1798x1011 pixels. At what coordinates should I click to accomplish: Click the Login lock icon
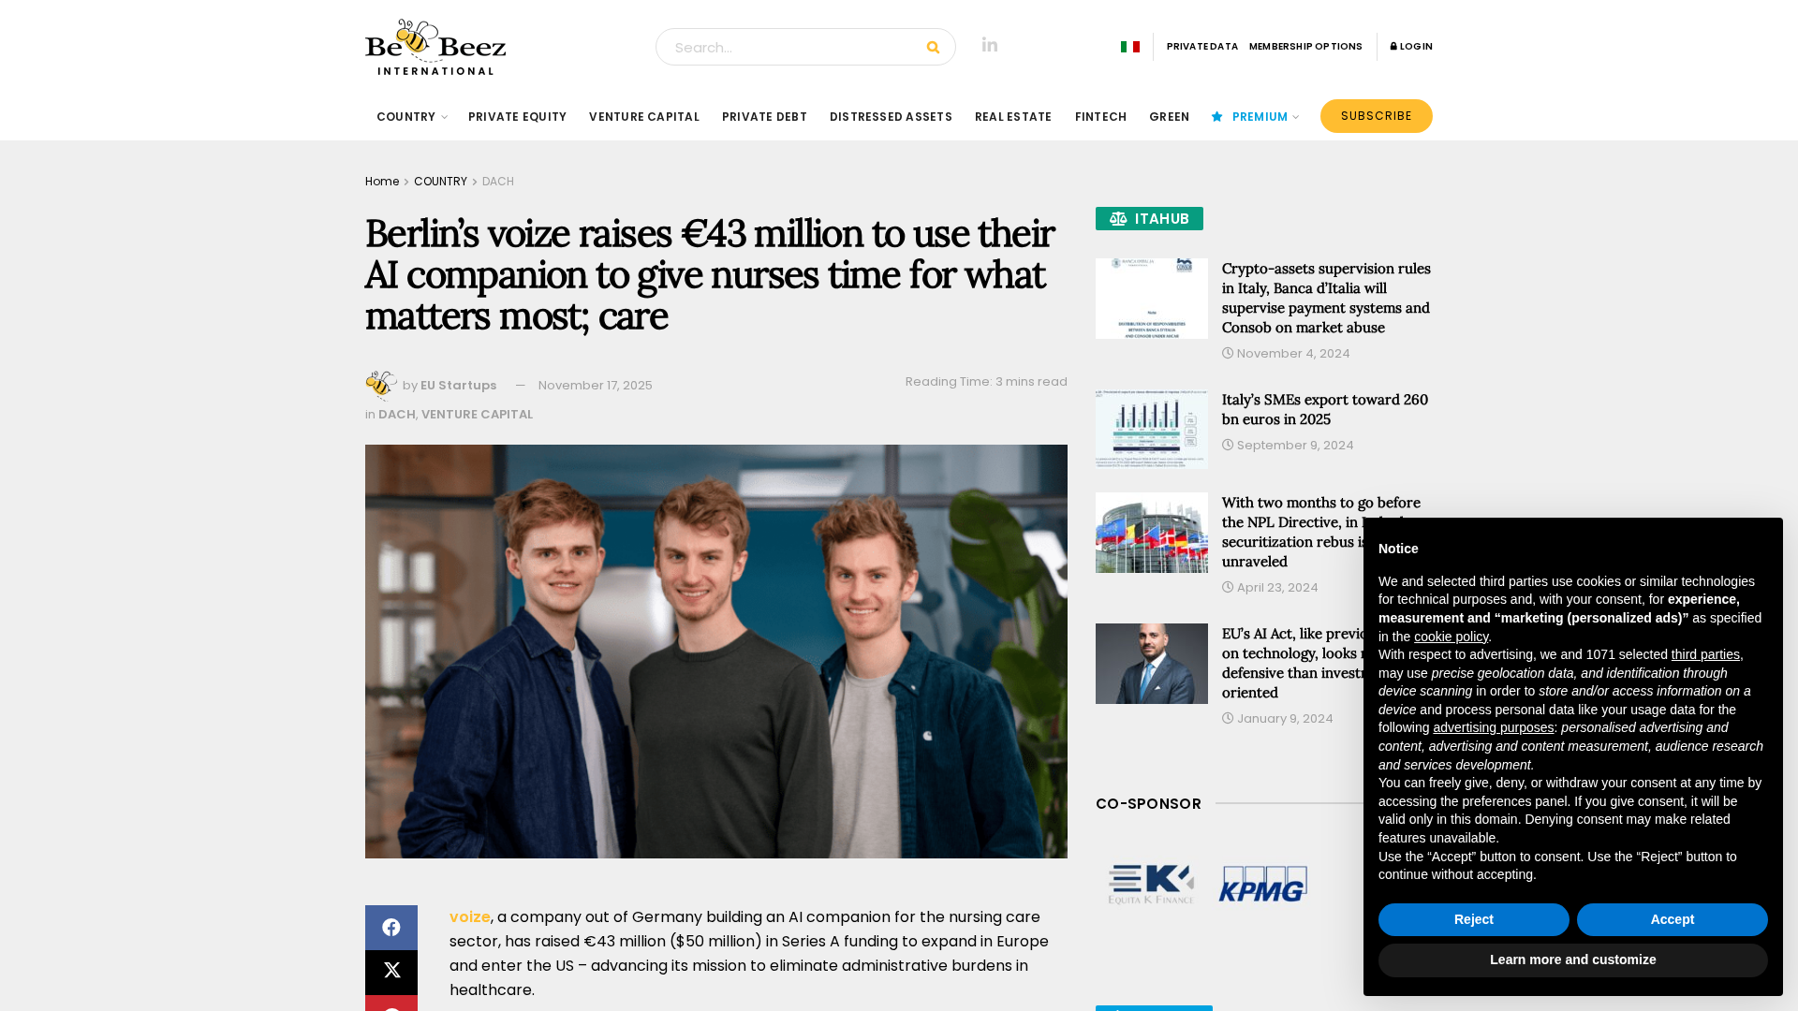[x=1393, y=47]
